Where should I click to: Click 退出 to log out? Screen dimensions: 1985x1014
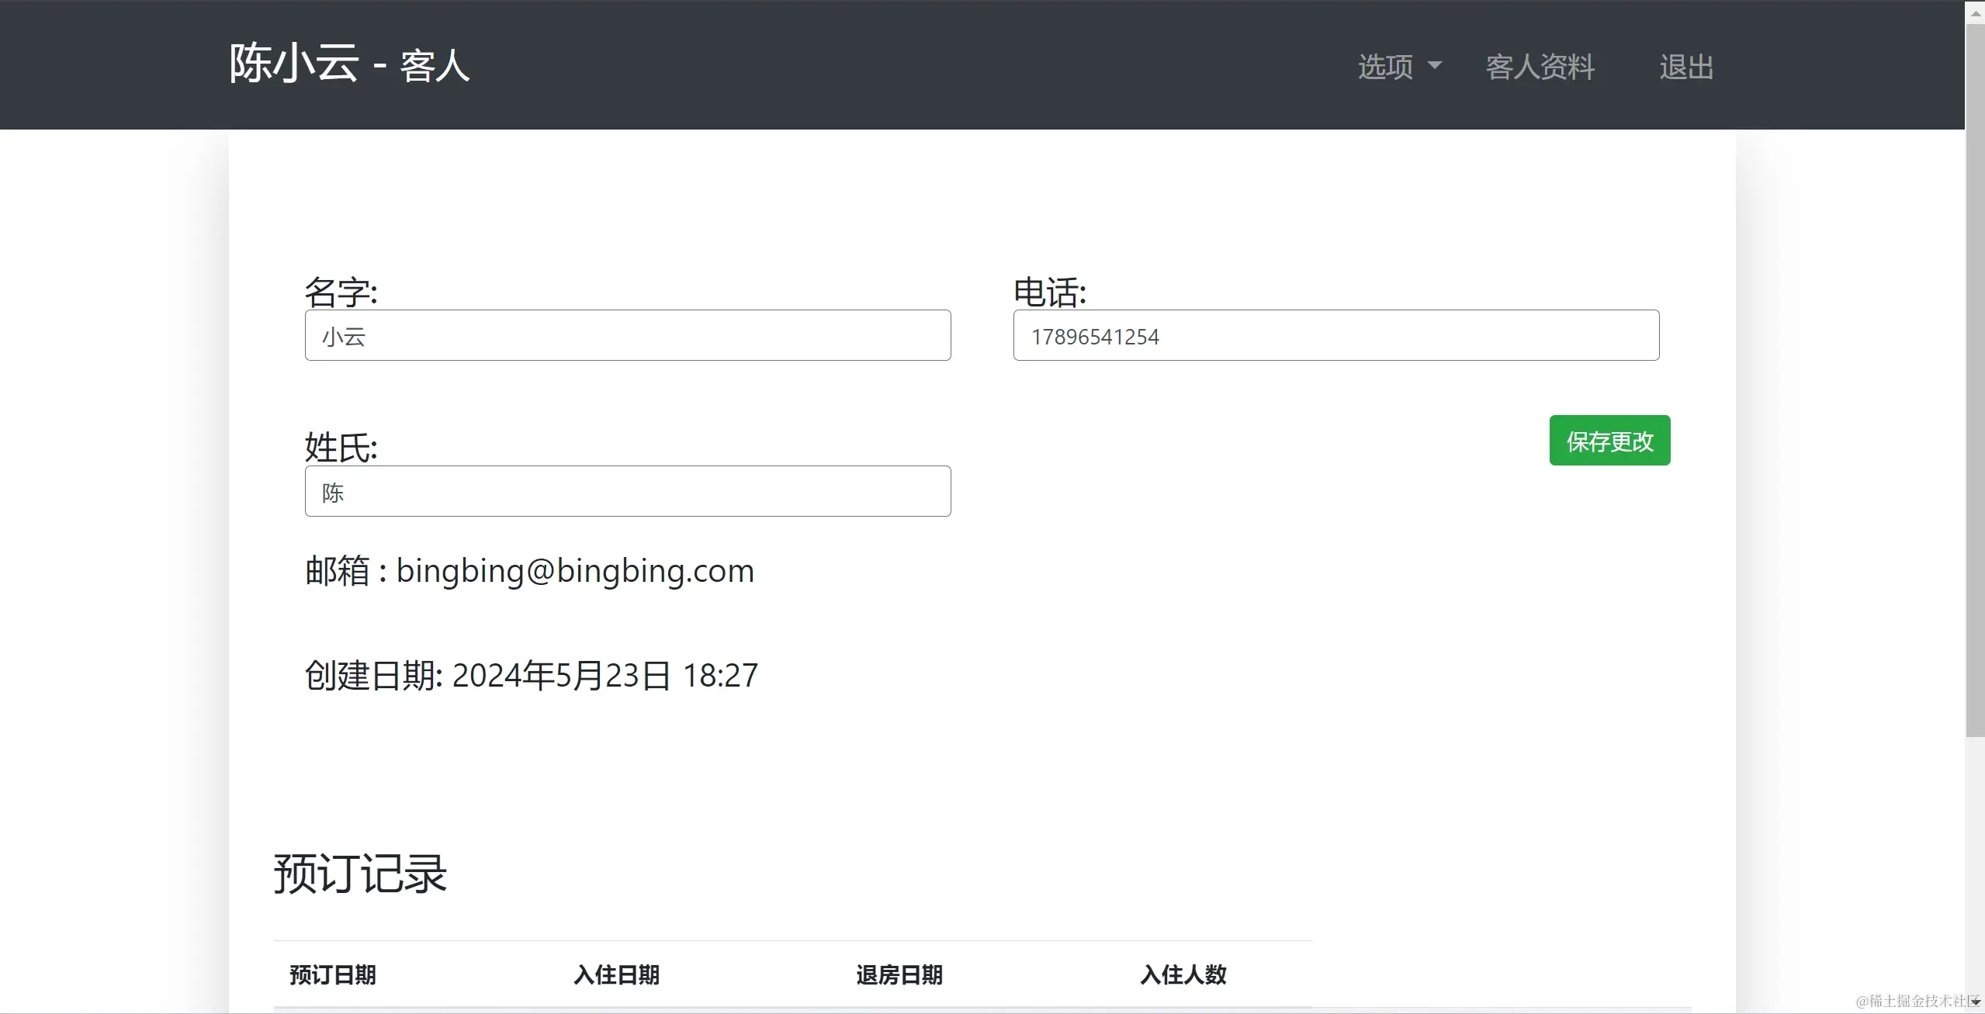point(1685,67)
